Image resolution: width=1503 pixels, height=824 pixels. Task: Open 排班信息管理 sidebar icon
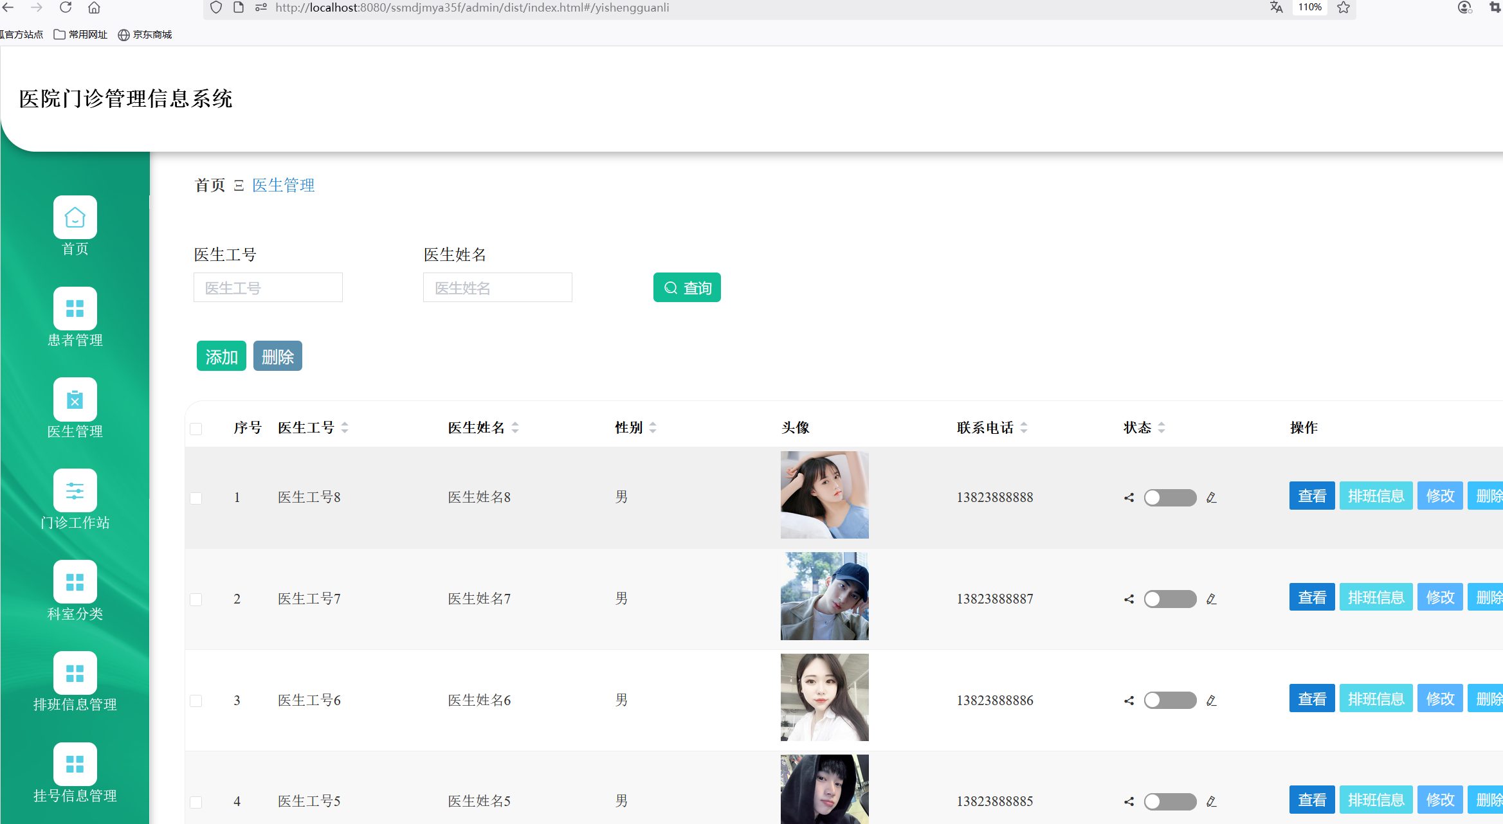coord(75,674)
